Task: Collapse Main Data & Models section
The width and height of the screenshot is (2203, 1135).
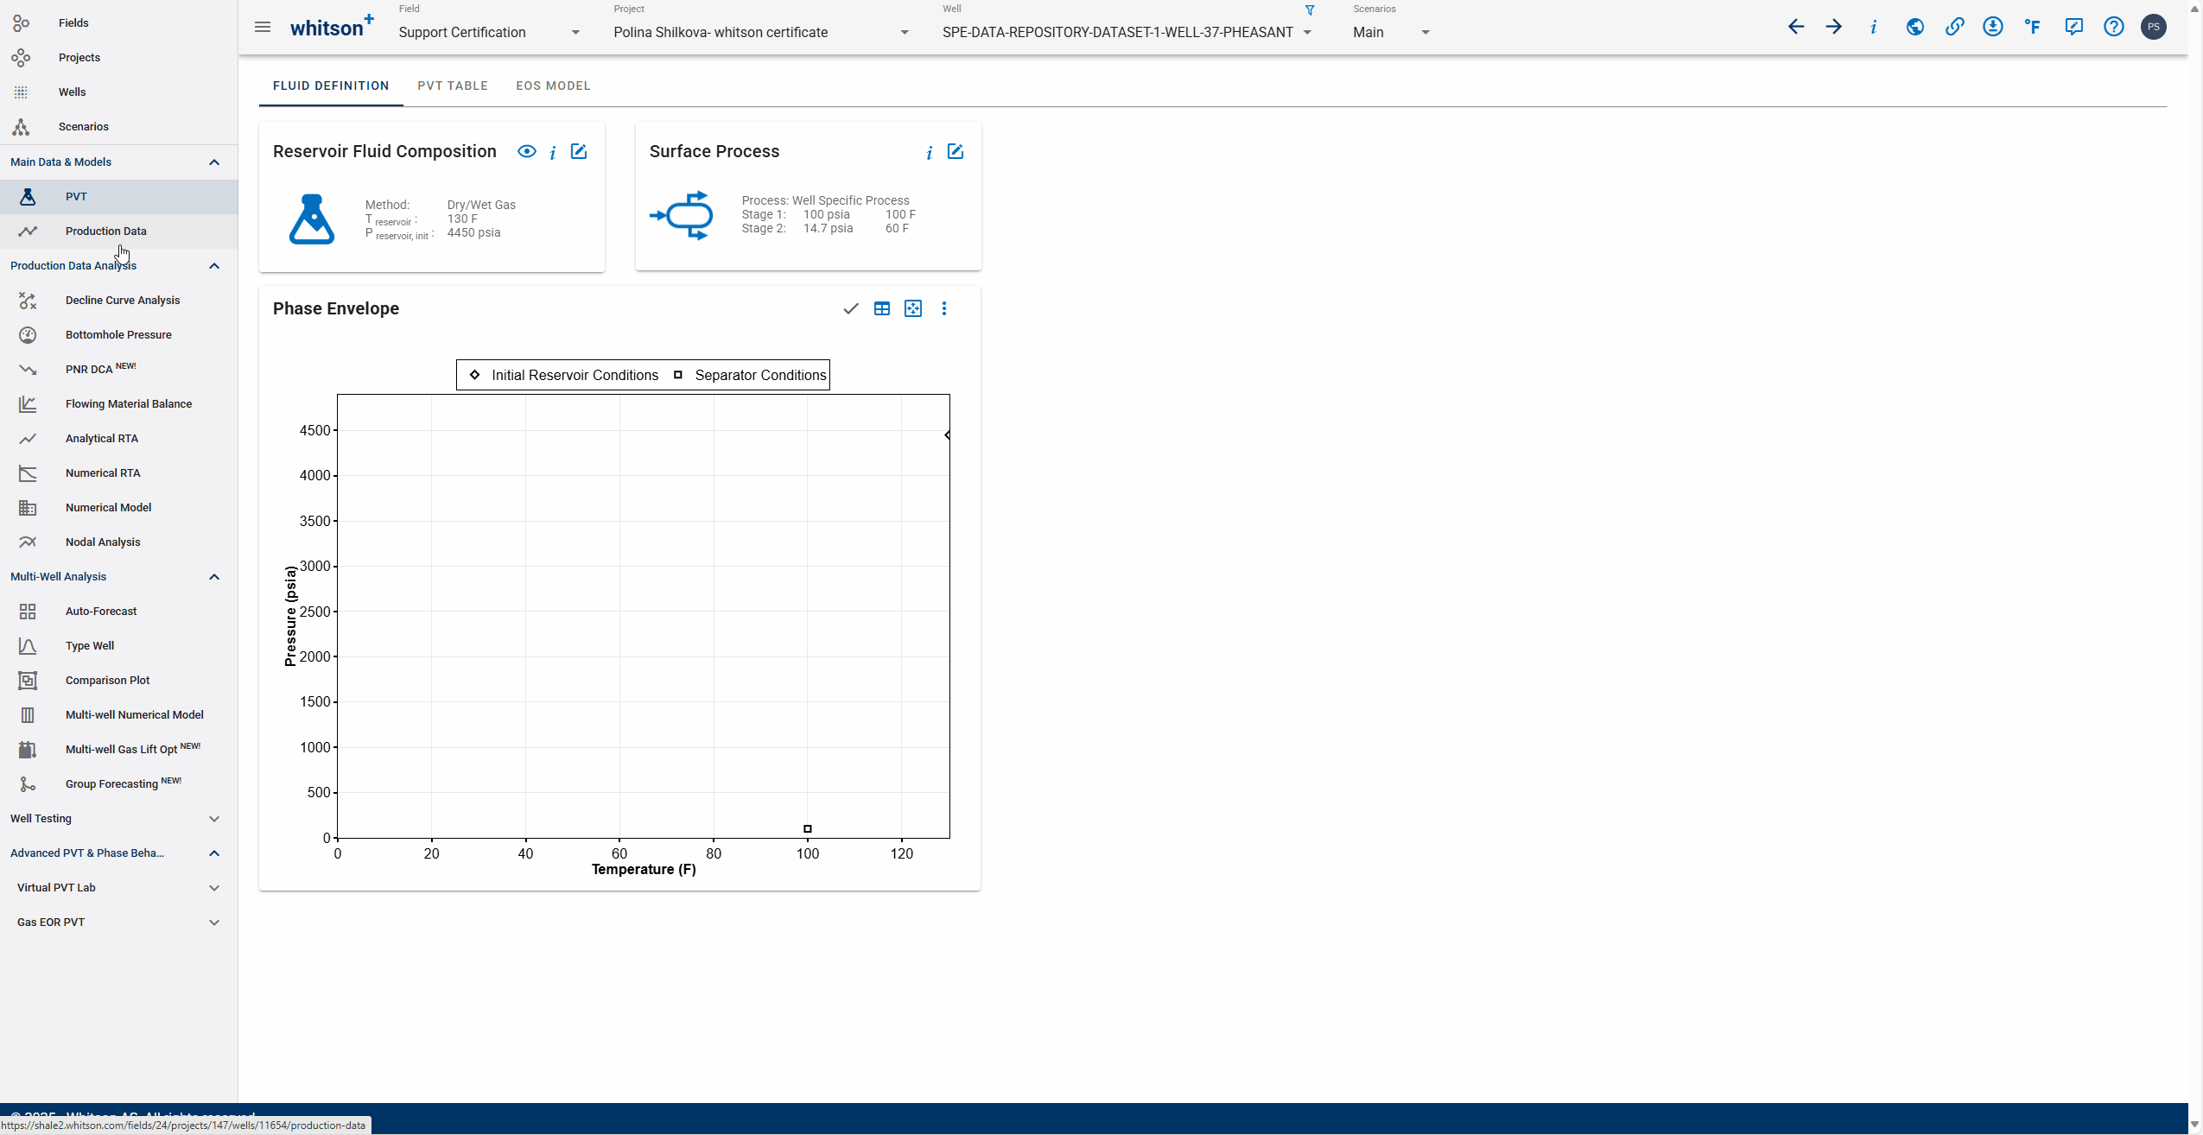Action: click(214, 162)
